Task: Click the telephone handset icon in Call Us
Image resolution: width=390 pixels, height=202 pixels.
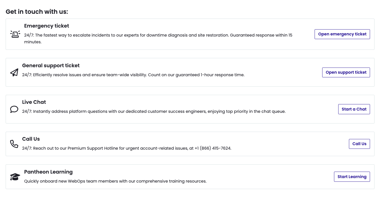Action: pos(14,144)
